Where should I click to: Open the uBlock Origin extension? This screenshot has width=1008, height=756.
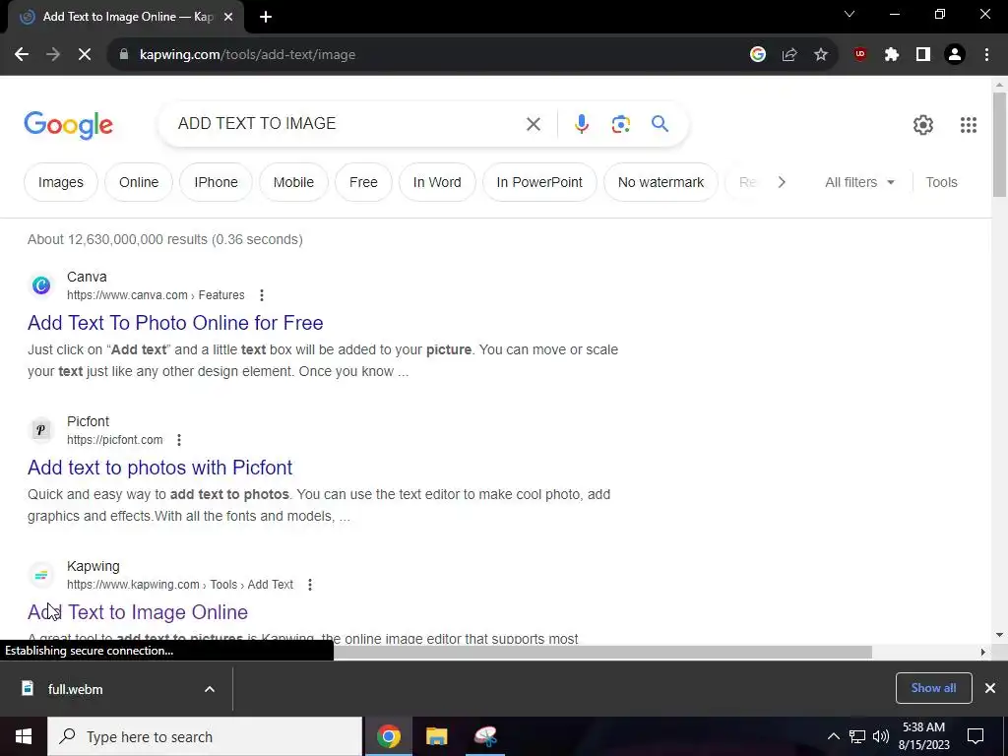pyautogui.click(x=860, y=55)
